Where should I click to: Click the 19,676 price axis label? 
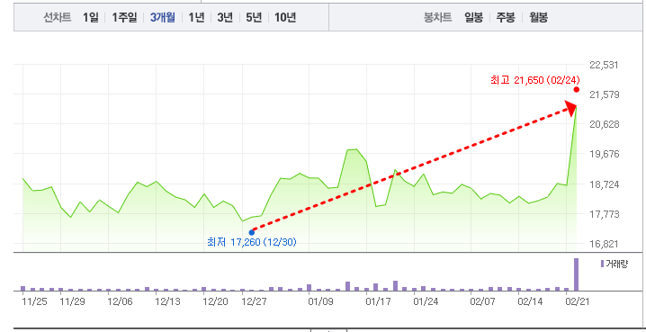(604, 154)
